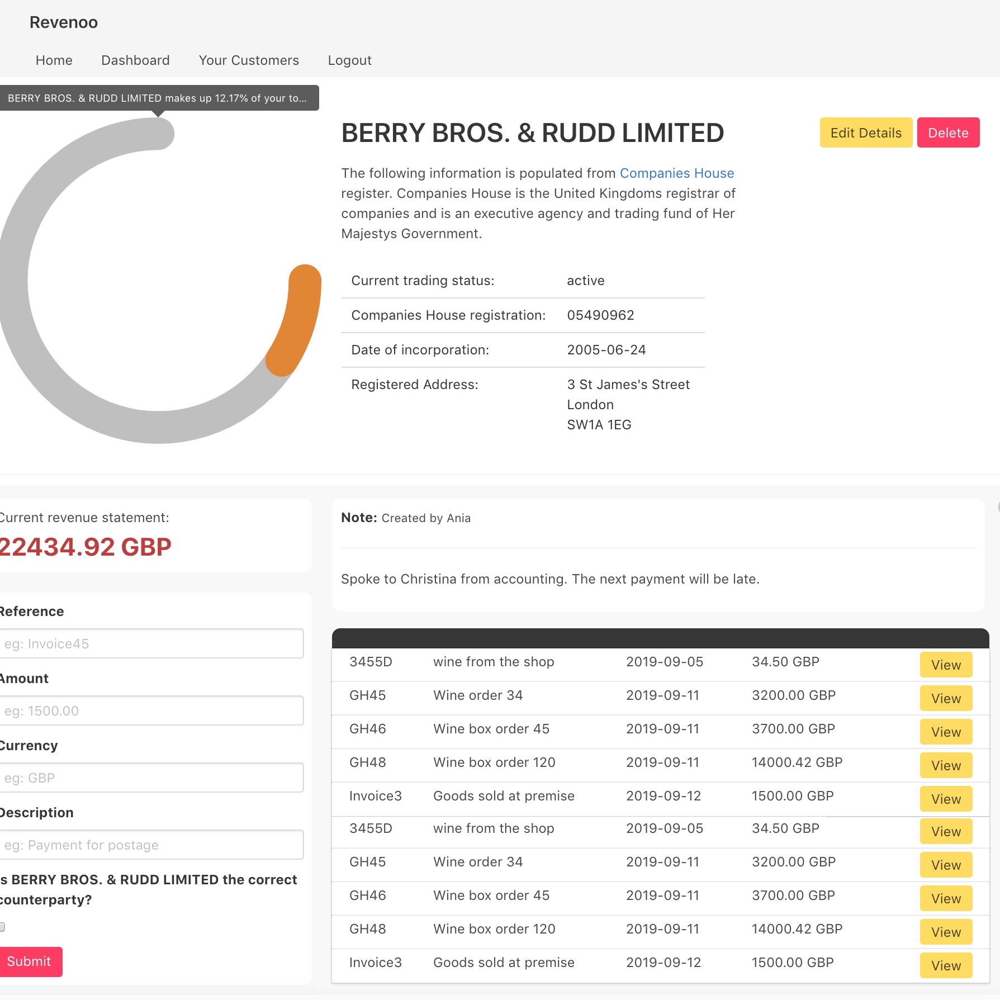Screen dimensions: 1000x1000
Task: Click the chart tooltip about 12.17%
Action: pyautogui.click(x=159, y=98)
